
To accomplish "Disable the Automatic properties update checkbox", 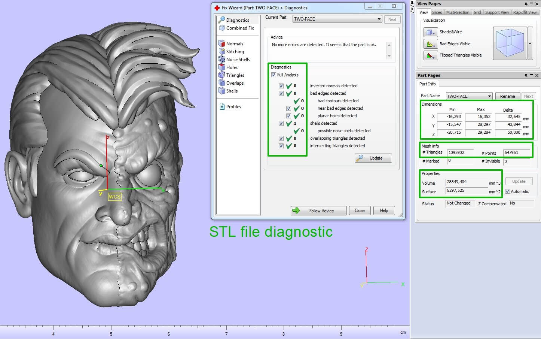I will (508, 191).
